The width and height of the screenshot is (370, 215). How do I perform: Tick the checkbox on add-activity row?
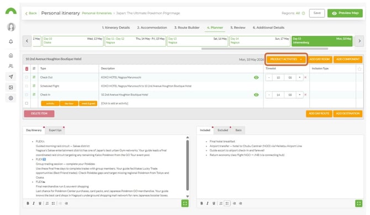27,103
